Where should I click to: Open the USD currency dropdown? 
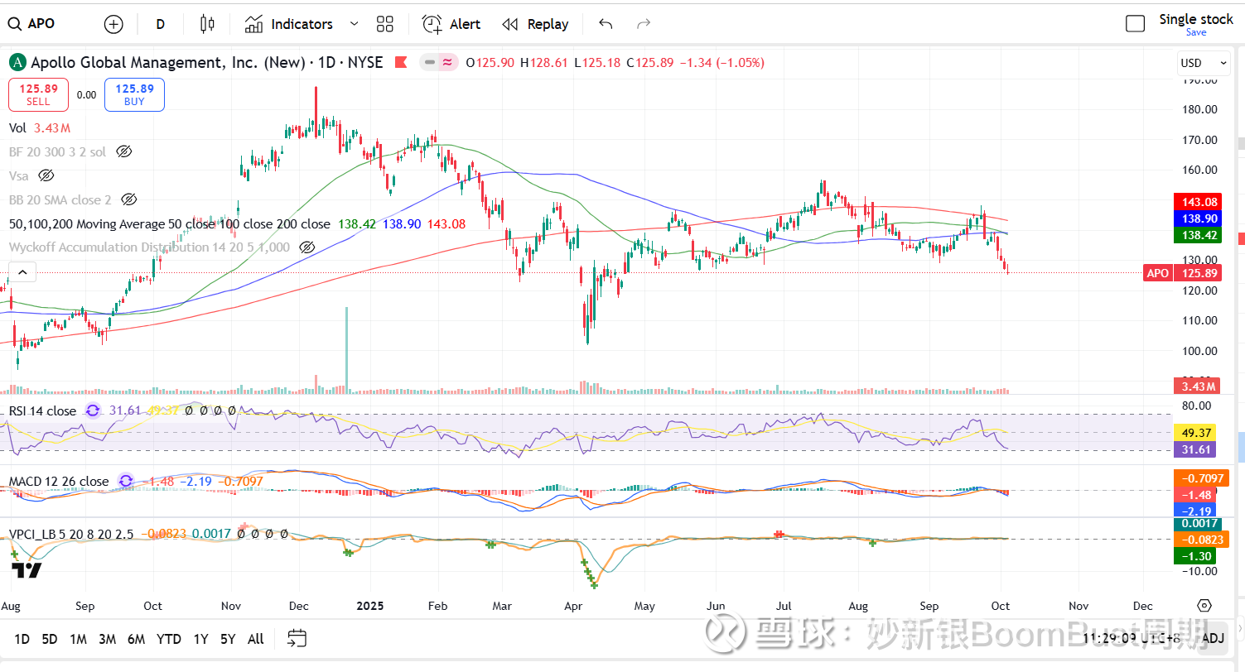(1204, 63)
